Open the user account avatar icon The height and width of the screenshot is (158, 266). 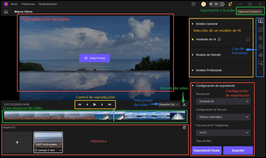(230, 4)
